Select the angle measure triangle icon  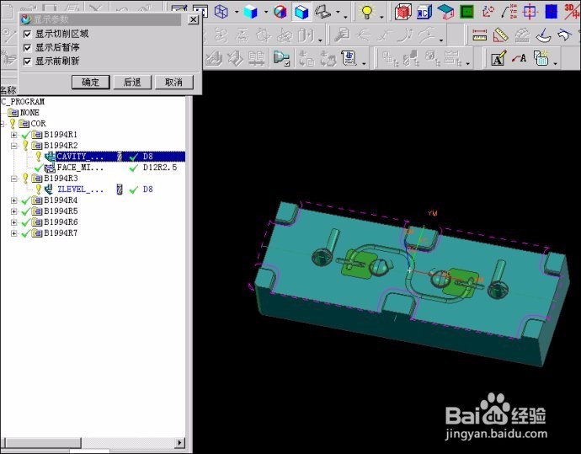[x=501, y=35]
